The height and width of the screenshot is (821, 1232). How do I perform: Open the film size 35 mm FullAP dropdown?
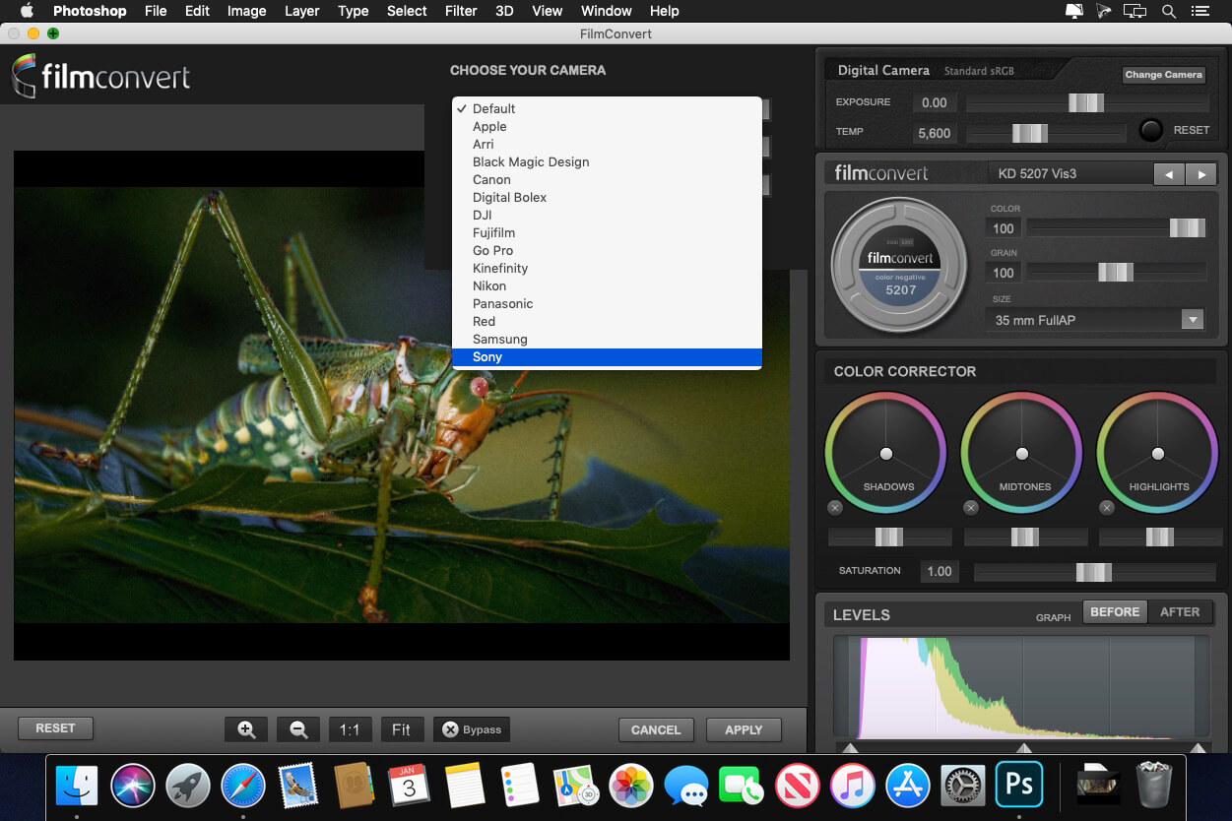pyautogui.click(x=1094, y=320)
